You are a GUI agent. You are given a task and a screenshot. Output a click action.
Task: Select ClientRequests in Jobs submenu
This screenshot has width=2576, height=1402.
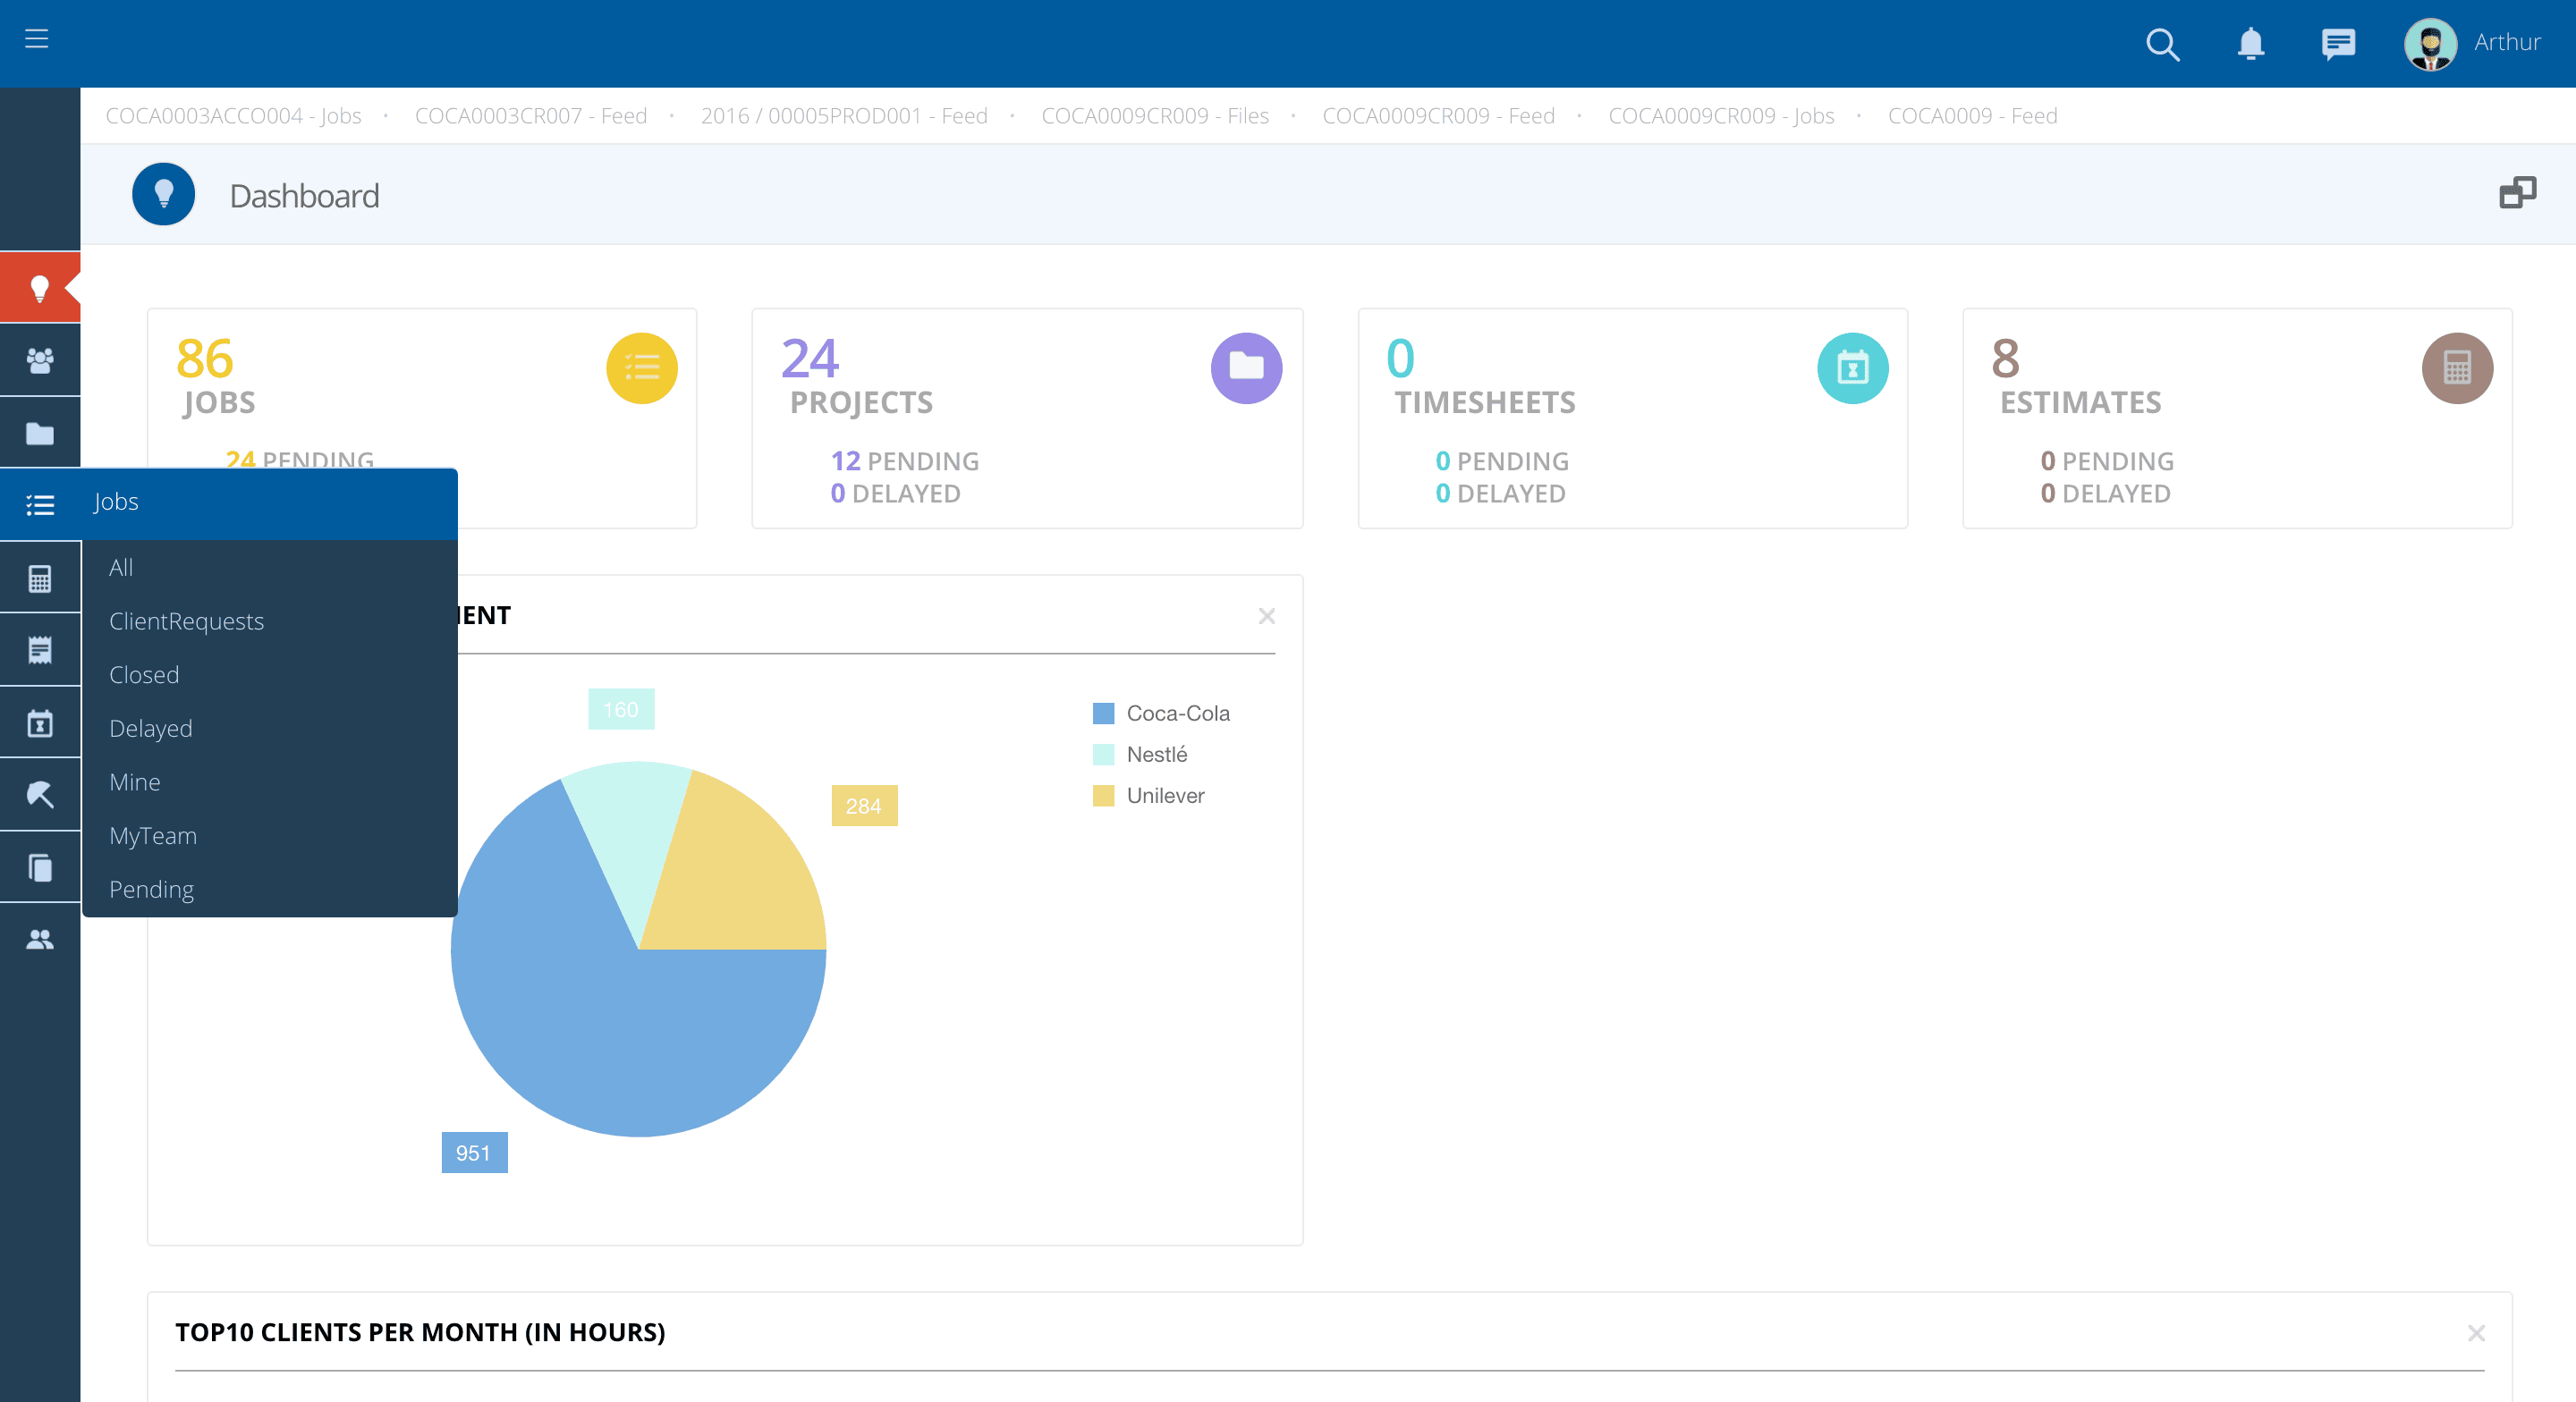(186, 621)
